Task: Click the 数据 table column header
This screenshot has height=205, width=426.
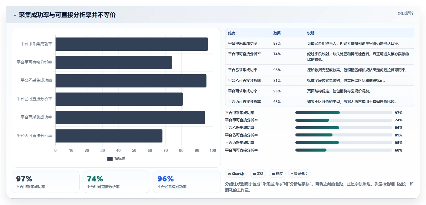Action: [277, 33]
